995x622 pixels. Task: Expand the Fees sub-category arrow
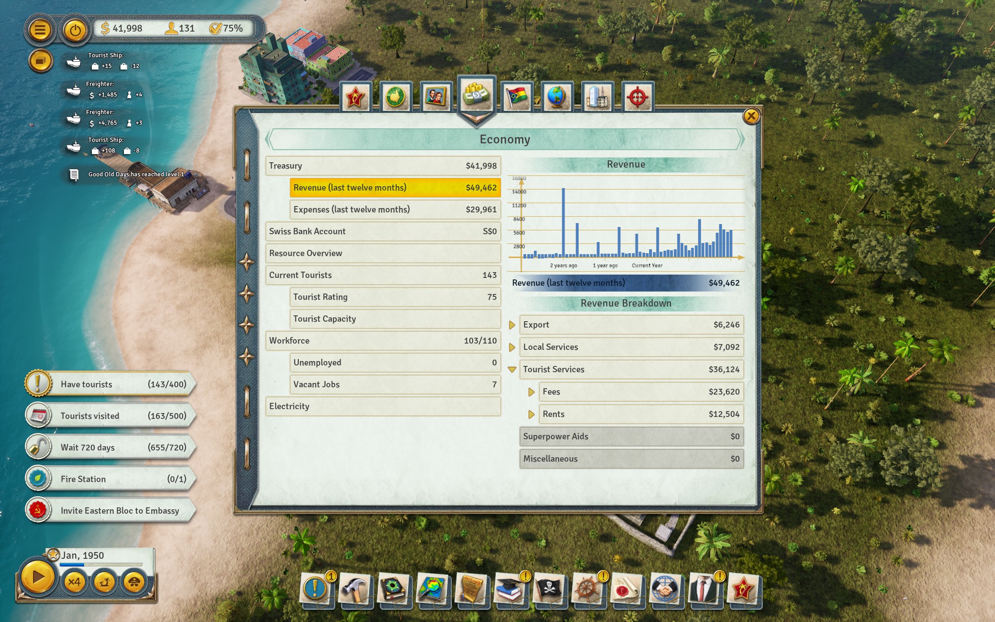pos(531,392)
